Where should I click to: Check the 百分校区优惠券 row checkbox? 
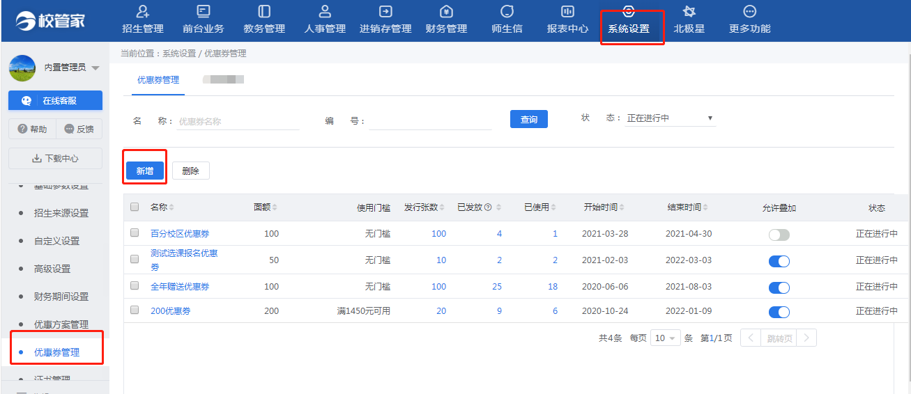click(135, 233)
